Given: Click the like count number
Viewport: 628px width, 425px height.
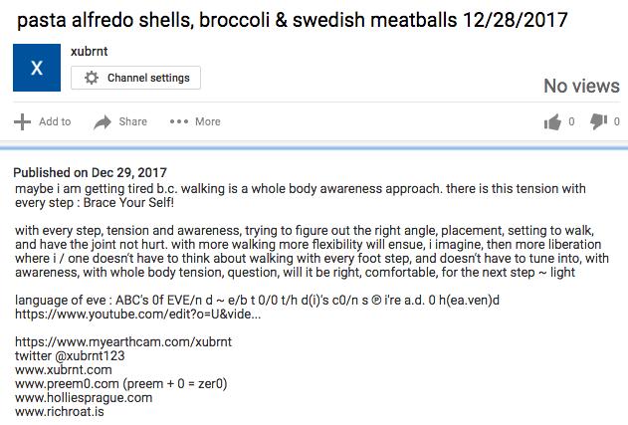Looking at the screenshot, I should [x=571, y=121].
